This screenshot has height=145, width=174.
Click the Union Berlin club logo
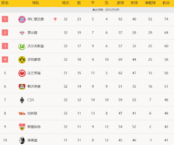point(22,113)
